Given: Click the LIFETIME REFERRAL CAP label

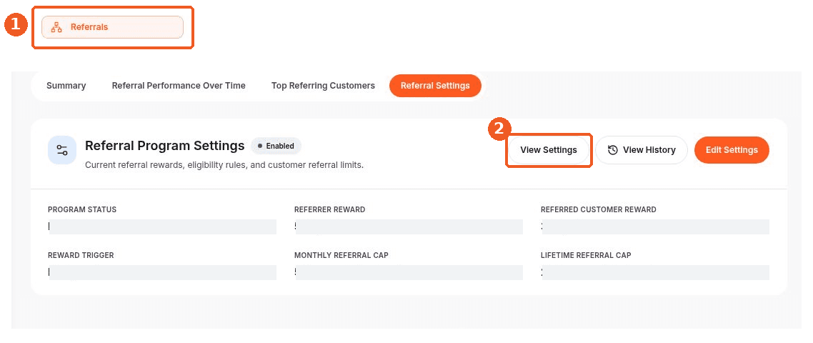Looking at the screenshot, I should coord(586,255).
